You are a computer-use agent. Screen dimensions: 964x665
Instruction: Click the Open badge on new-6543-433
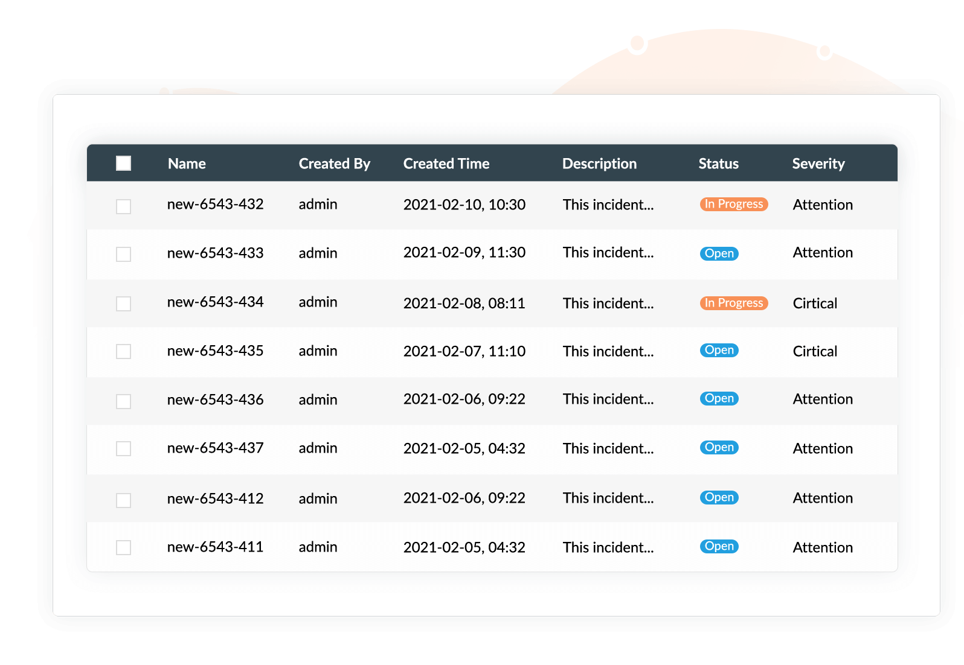coord(719,253)
